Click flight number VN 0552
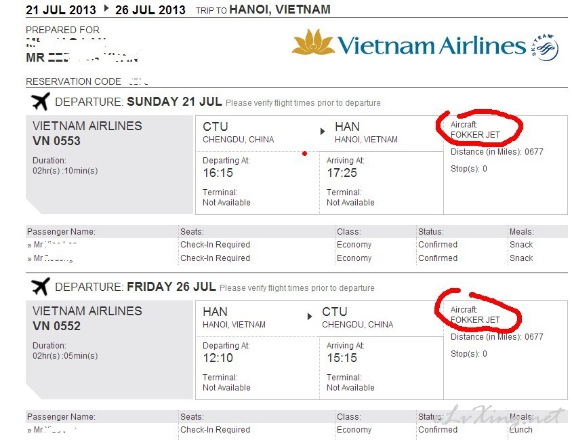572x440 pixels. tap(56, 326)
